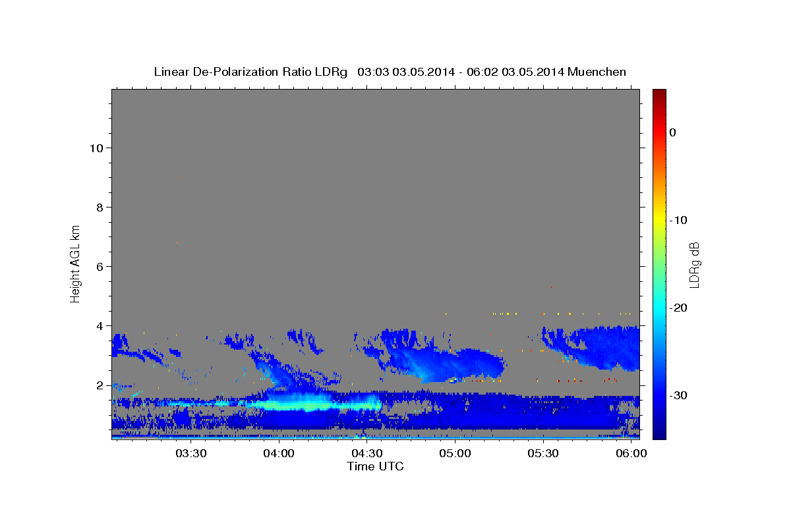791x527 pixels.
Task: Click the 04:00 time tick label
Action: pos(279,454)
